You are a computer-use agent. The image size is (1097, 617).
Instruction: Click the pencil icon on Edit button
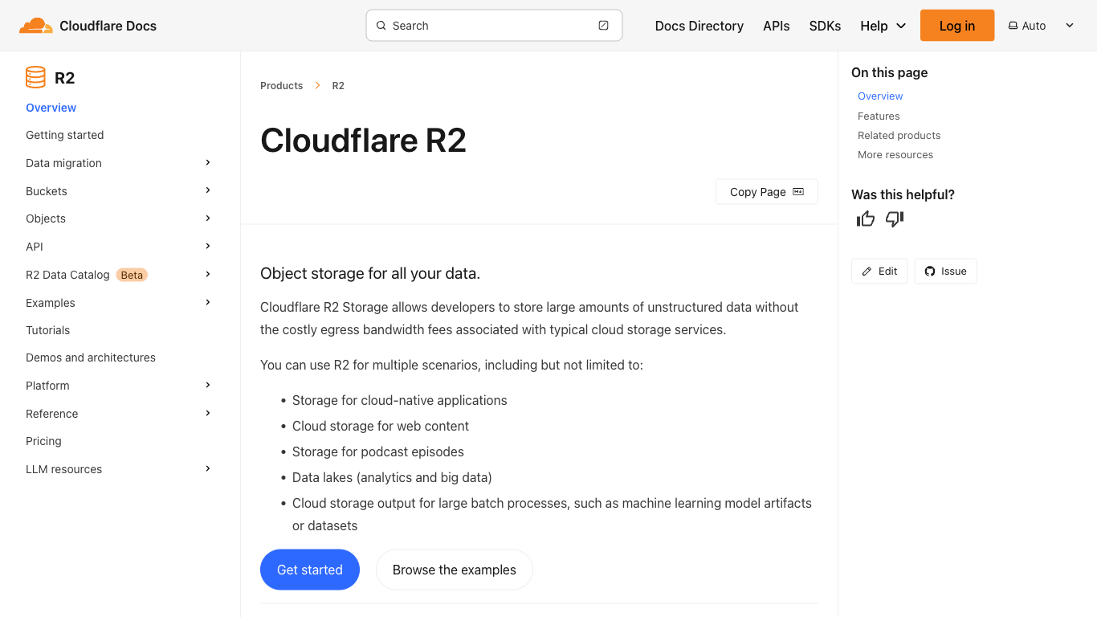[867, 272]
